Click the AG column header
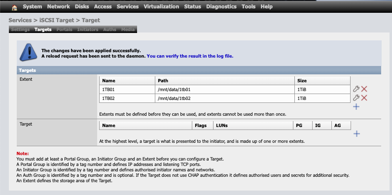Image resolution: width=392 pixels, height=195 pixels. 341,126
